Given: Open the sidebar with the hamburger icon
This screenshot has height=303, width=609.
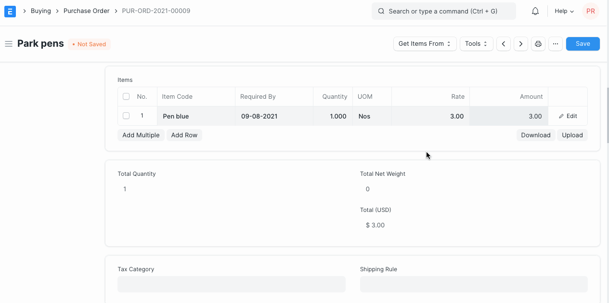Looking at the screenshot, I should (x=8, y=43).
